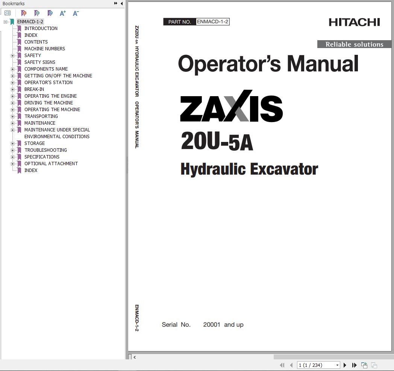The image size is (394, 371).
Task: Go to the previous page arrow
Action: tap(291, 365)
